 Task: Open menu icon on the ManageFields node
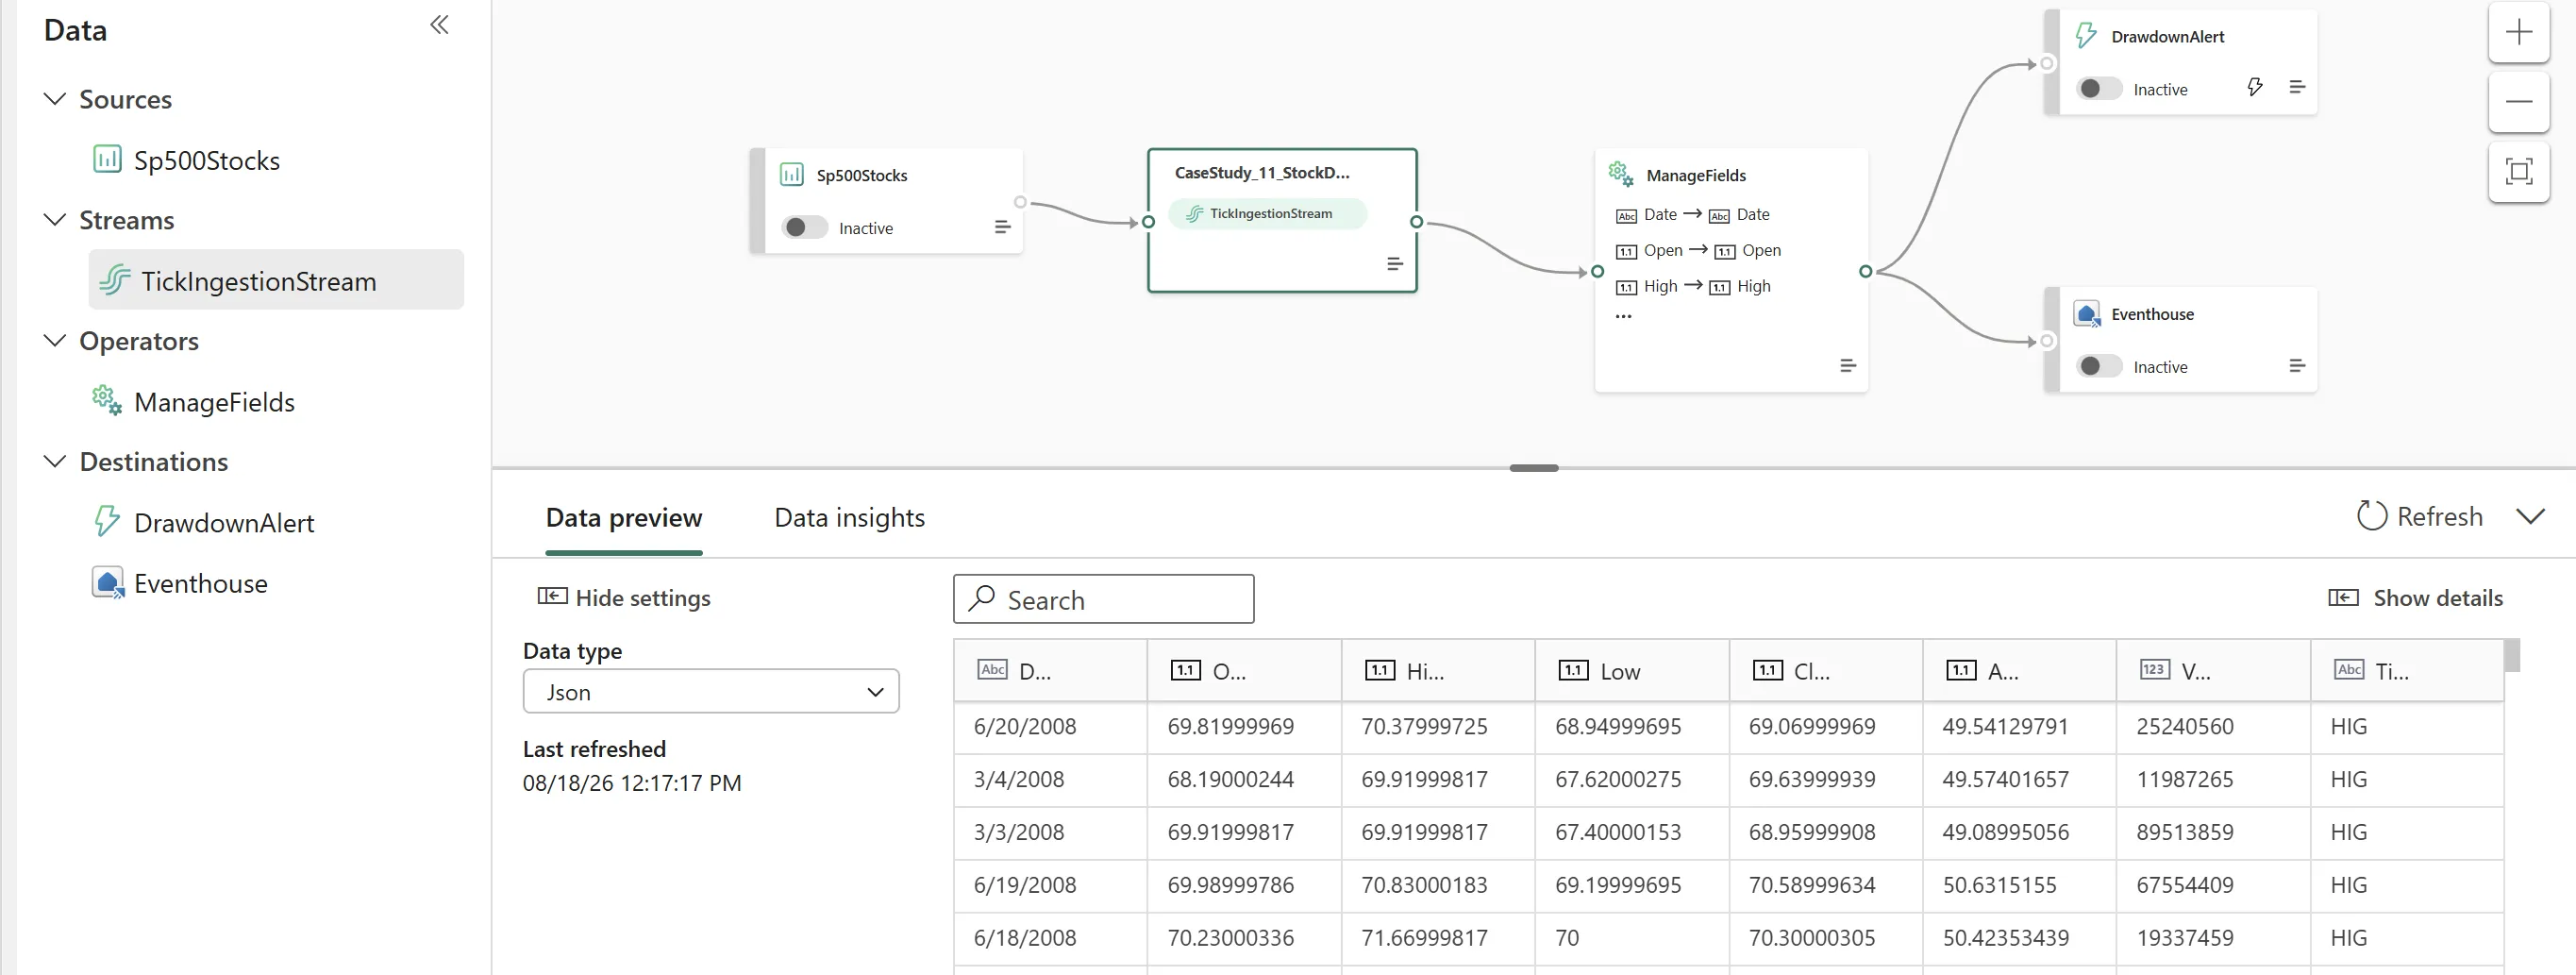point(1847,366)
